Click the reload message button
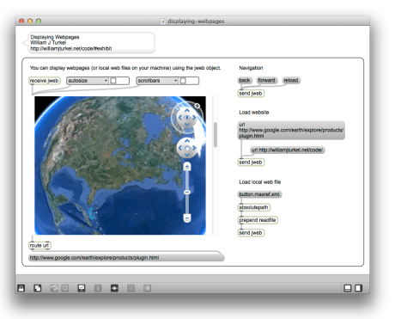Viewport: 395px width, 319px height. 291,80
